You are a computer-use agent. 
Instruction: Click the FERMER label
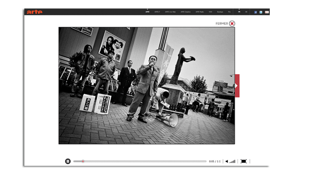tap(222, 23)
